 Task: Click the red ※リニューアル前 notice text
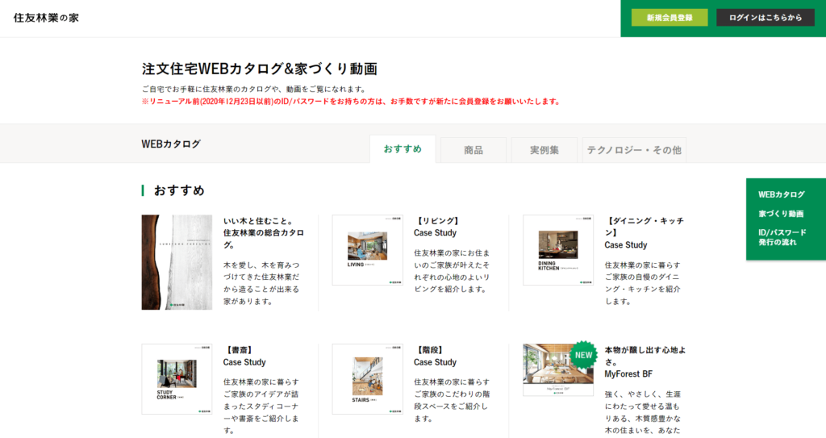point(351,101)
